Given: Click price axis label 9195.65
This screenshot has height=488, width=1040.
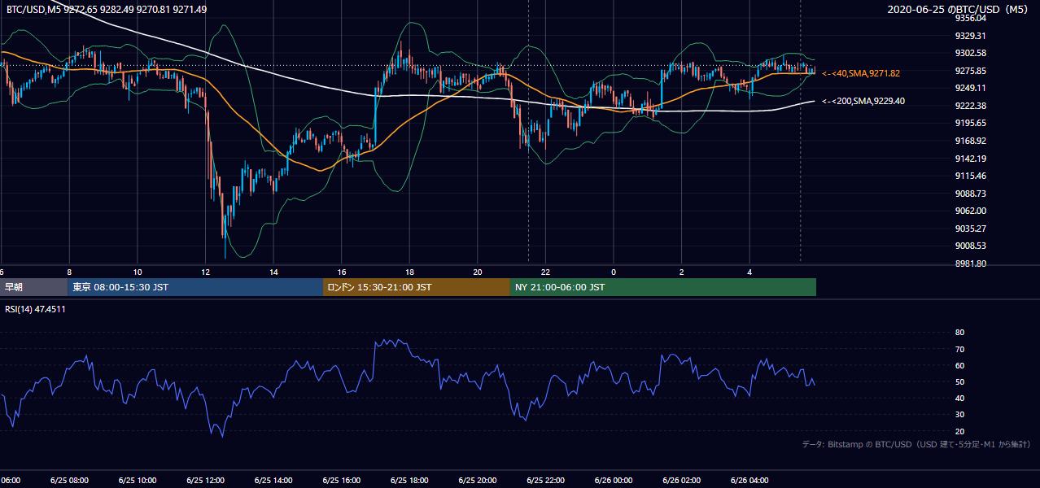Looking at the screenshot, I should click(971, 123).
